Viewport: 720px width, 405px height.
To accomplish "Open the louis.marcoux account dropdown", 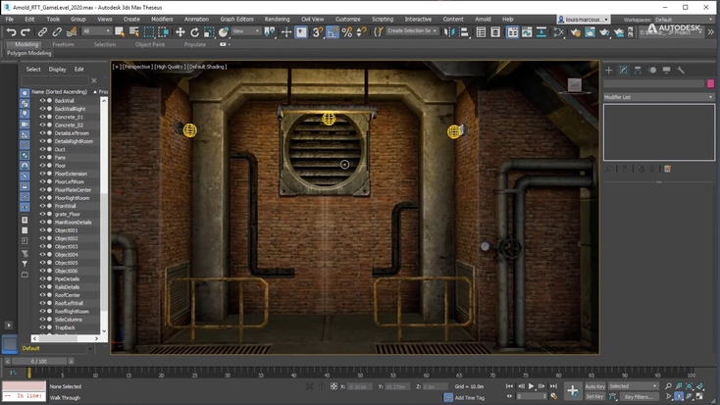I will point(584,20).
